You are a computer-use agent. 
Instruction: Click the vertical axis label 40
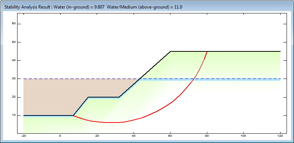tap(13, 60)
